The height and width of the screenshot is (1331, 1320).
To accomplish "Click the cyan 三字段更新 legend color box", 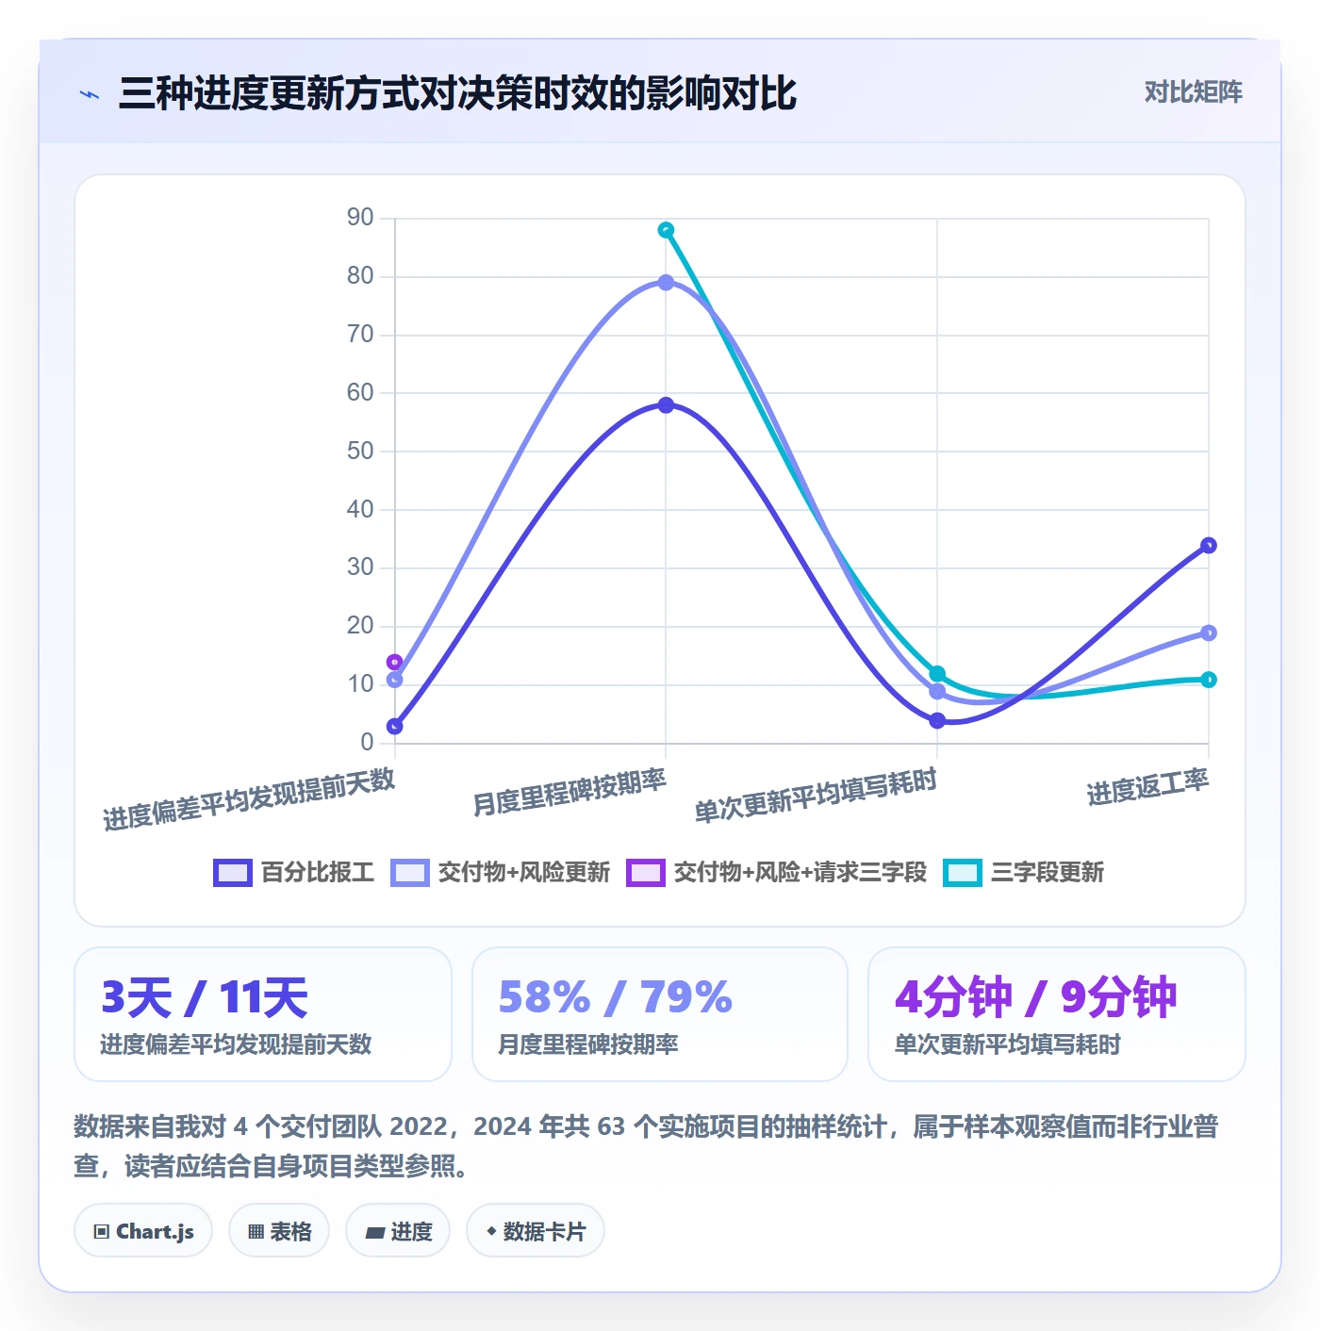I will pyautogui.click(x=963, y=873).
